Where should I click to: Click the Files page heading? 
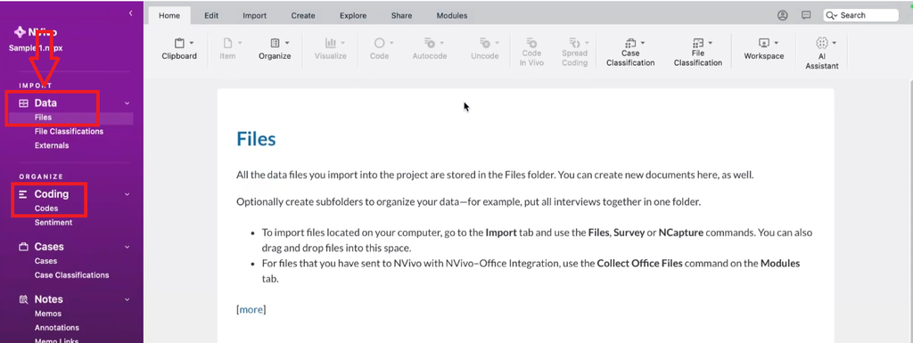click(256, 139)
